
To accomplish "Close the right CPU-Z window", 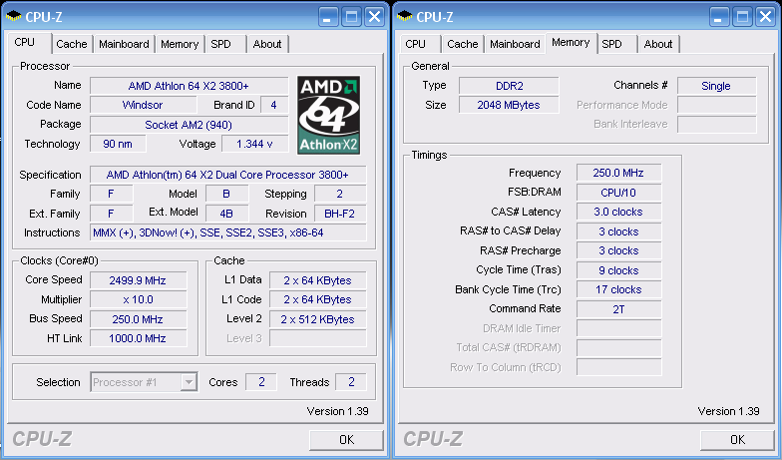I will tap(766, 17).
